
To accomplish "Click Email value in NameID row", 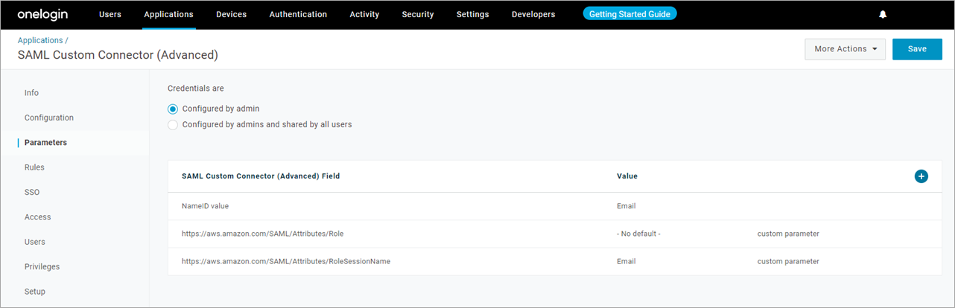I will tap(626, 206).
